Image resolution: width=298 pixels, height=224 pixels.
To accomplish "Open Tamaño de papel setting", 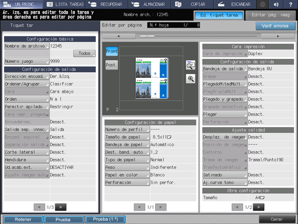I will tap(127, 137).
